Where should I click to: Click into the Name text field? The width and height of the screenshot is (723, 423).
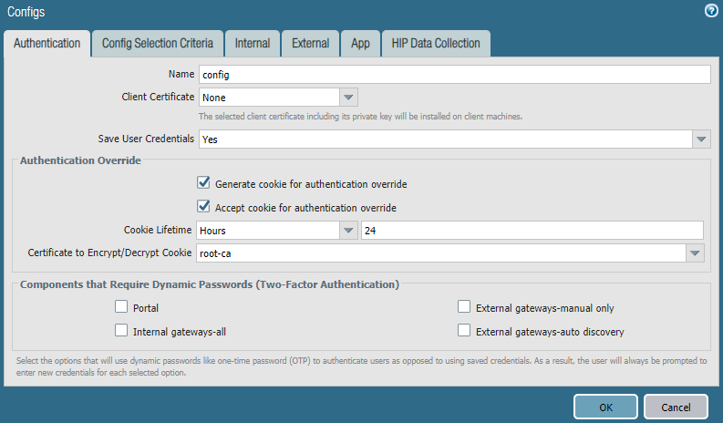[x=454, y=75]
